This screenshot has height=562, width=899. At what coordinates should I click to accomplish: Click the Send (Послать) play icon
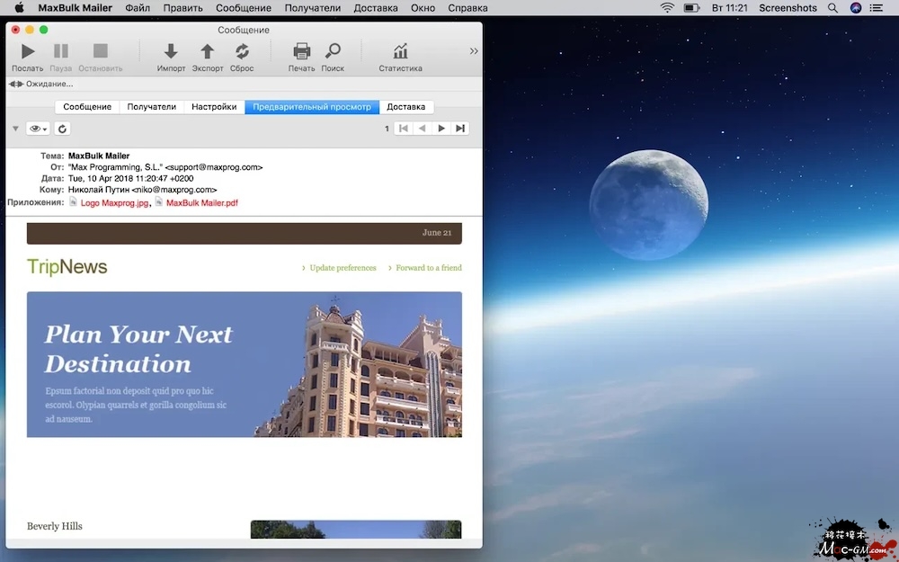(x=28, y=52)
